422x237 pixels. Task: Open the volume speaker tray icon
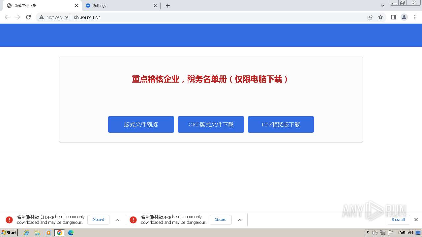[x=375, y=233]
